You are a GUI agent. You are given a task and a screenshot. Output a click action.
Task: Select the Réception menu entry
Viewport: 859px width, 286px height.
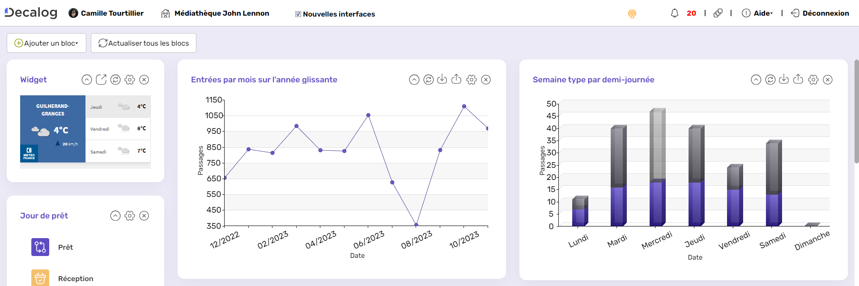76,278
